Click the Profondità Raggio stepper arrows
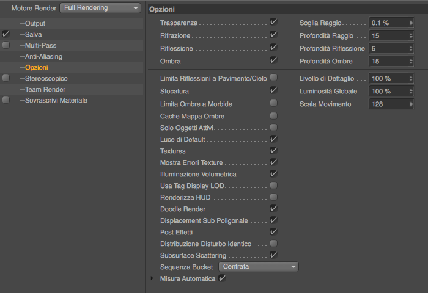428x293 pixels. click(x=410, y=35)
